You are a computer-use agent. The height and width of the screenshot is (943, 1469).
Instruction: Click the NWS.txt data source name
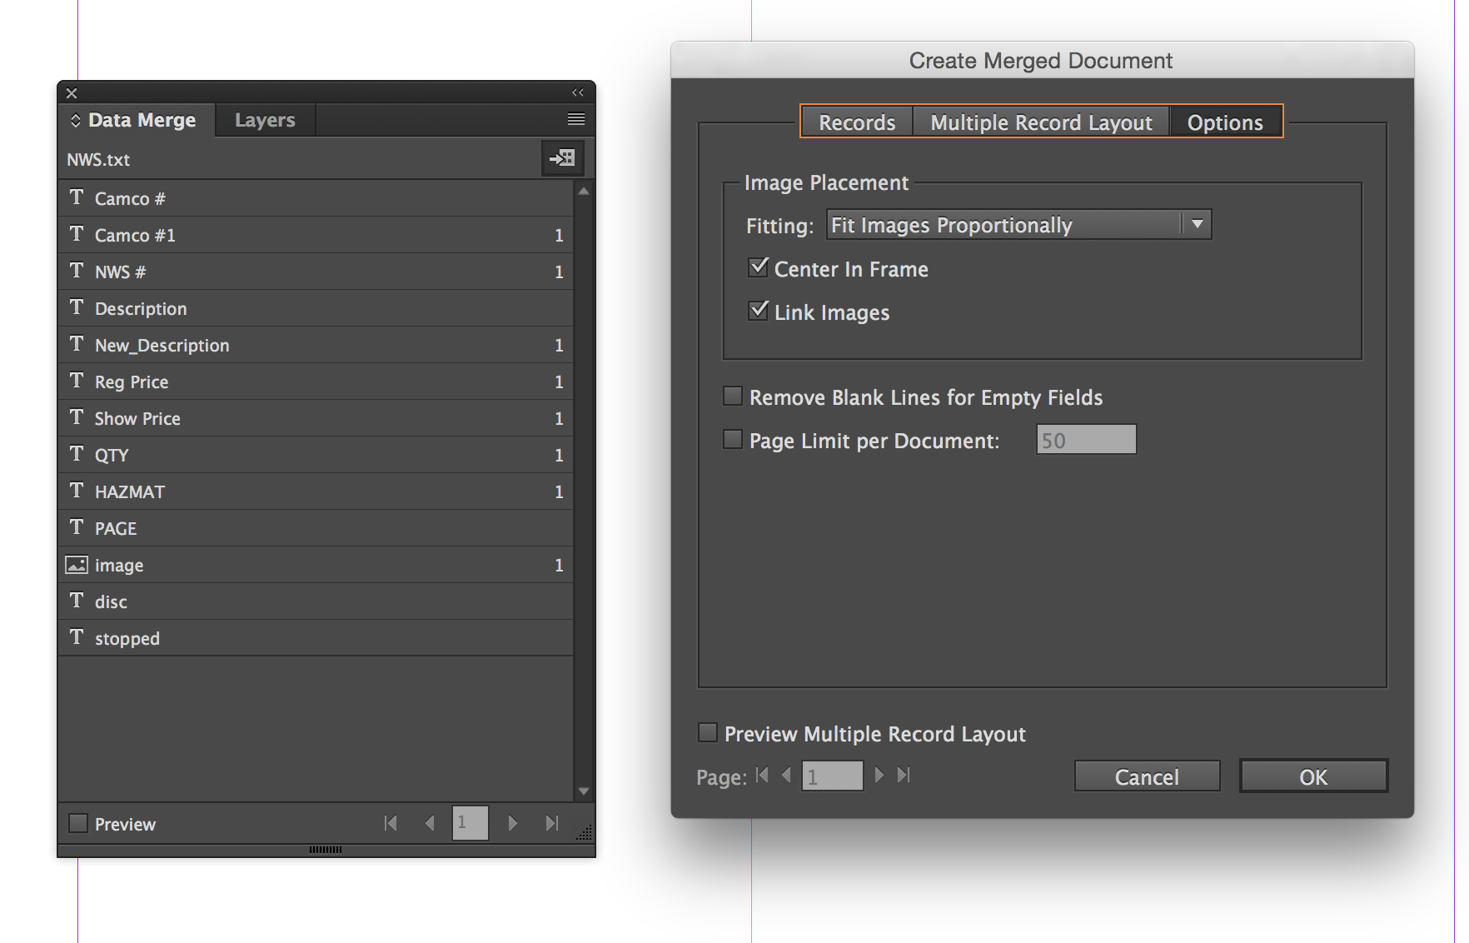[98, 160]
